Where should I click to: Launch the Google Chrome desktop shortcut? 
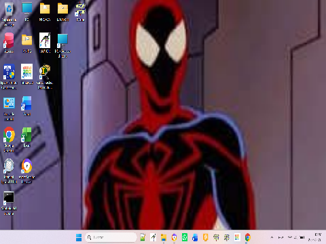point(9,135)
